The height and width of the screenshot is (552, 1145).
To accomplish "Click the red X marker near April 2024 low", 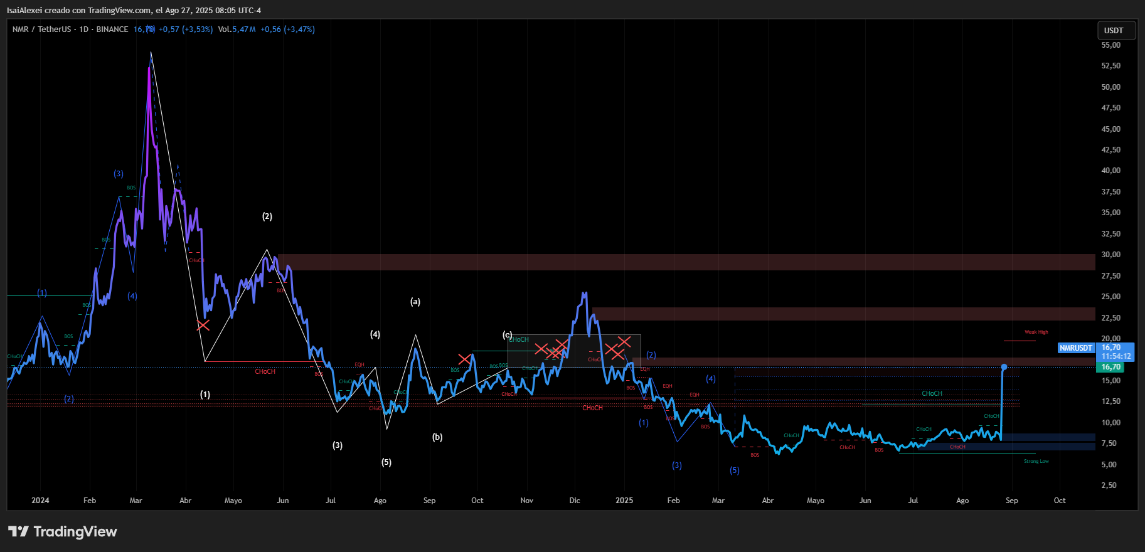I will (x=203, y=325).
